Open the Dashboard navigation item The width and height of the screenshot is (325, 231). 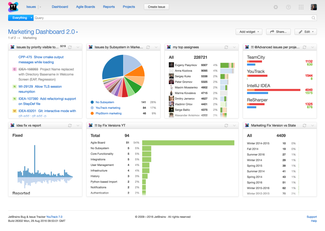[x=60, y=7]
